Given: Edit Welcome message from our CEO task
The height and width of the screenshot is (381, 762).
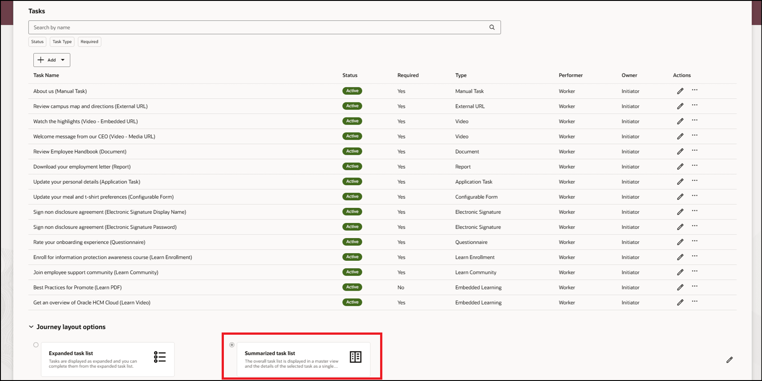Looking at the screenshot, I should [x=680, y=137].
